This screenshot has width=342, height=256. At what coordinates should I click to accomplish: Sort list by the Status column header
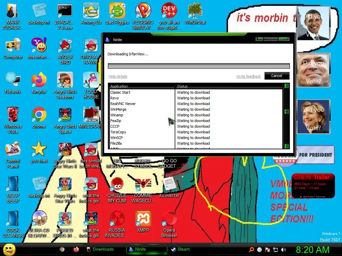[228, 86]
